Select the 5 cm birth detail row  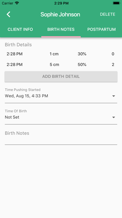click(x=61, y=65)
